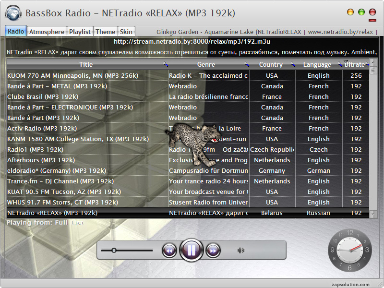This screenshot has width=384, height=288.
Task: Click the station list scrollbar down arrow
Action: tap(373, 214)
